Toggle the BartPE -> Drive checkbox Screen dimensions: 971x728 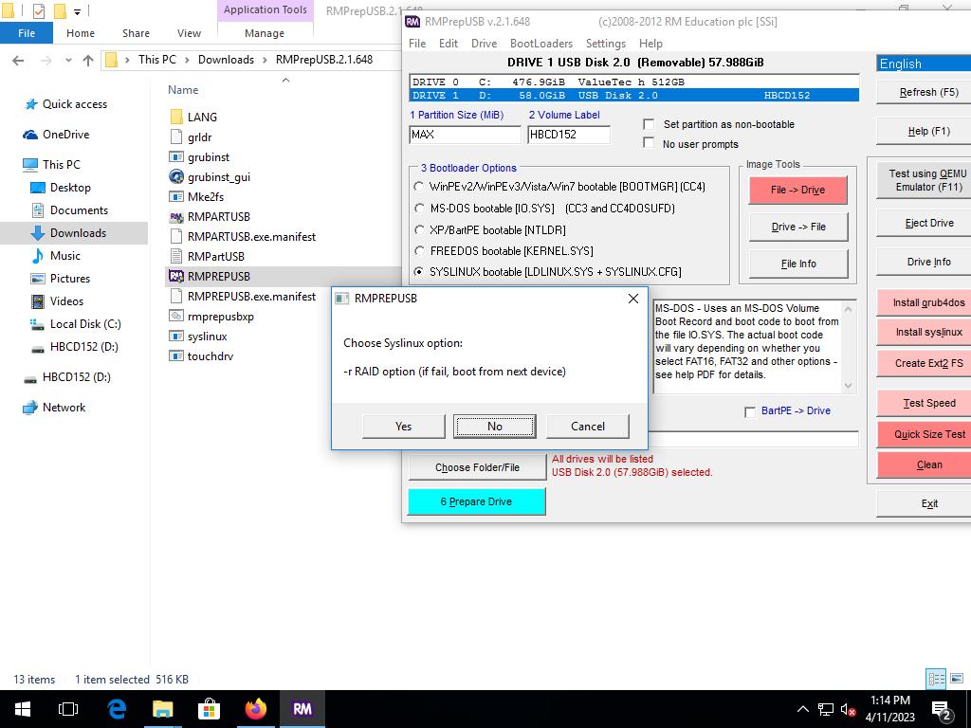[x=750, y=411]
